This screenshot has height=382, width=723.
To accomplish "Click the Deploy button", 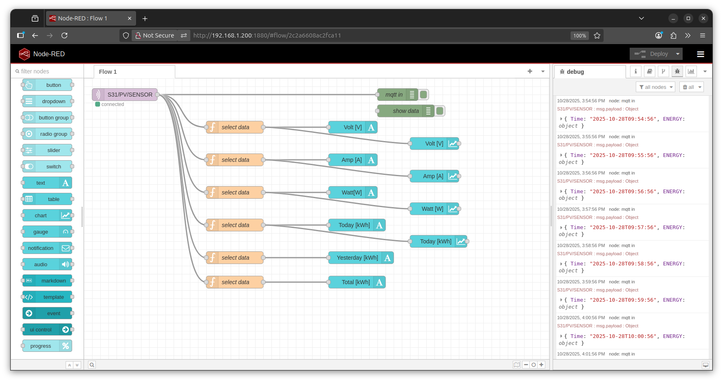I will point(653,54).
